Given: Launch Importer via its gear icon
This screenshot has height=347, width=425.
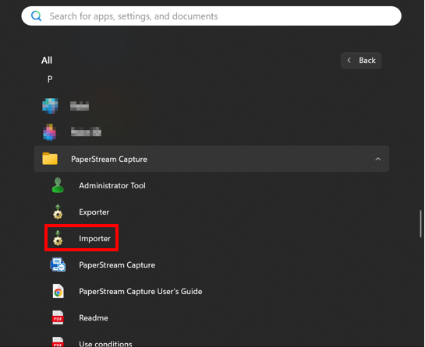Looking at the screenshot, I should (x=58, y=238).
